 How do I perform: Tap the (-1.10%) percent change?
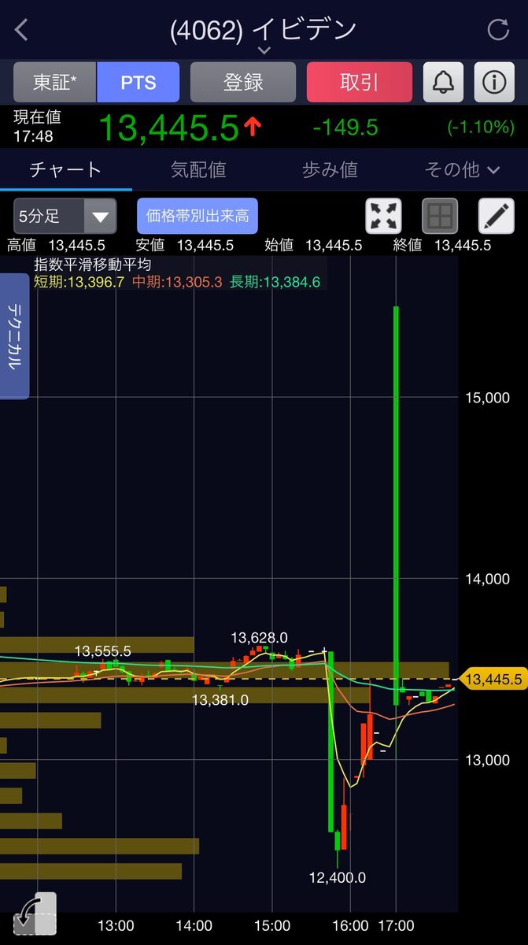coord(480,127)
